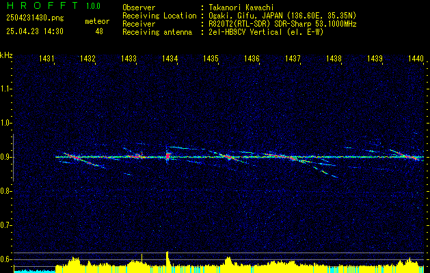Click frequency label 0.7 on axis
The image size is (430, 273).
point(5,225)
